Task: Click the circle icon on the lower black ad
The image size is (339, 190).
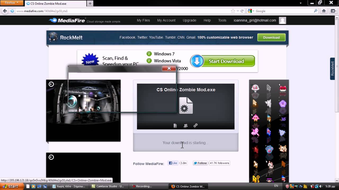Action: 51,157
